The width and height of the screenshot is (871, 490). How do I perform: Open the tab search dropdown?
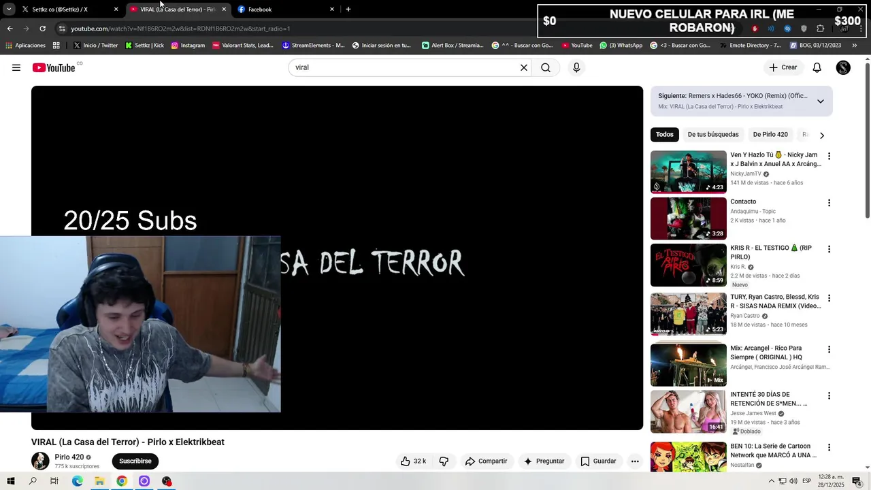[9, 10]
